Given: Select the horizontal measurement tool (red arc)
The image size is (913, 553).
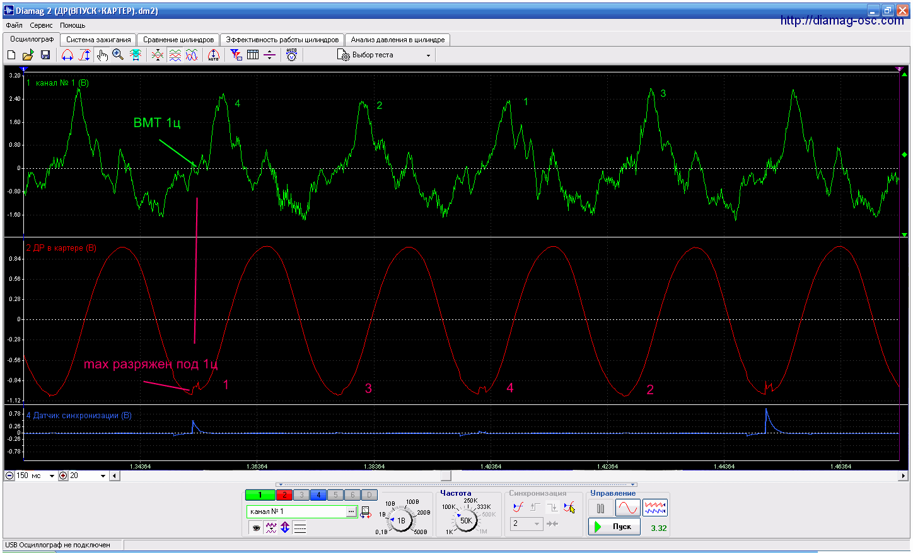Looking at the screenshot, I should coord(67,55).
